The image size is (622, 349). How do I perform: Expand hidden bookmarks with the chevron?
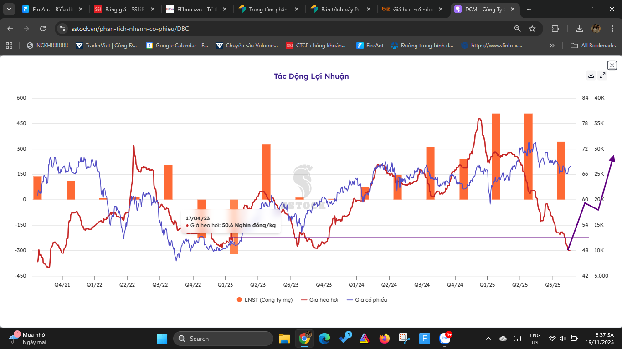pos(552,46)
